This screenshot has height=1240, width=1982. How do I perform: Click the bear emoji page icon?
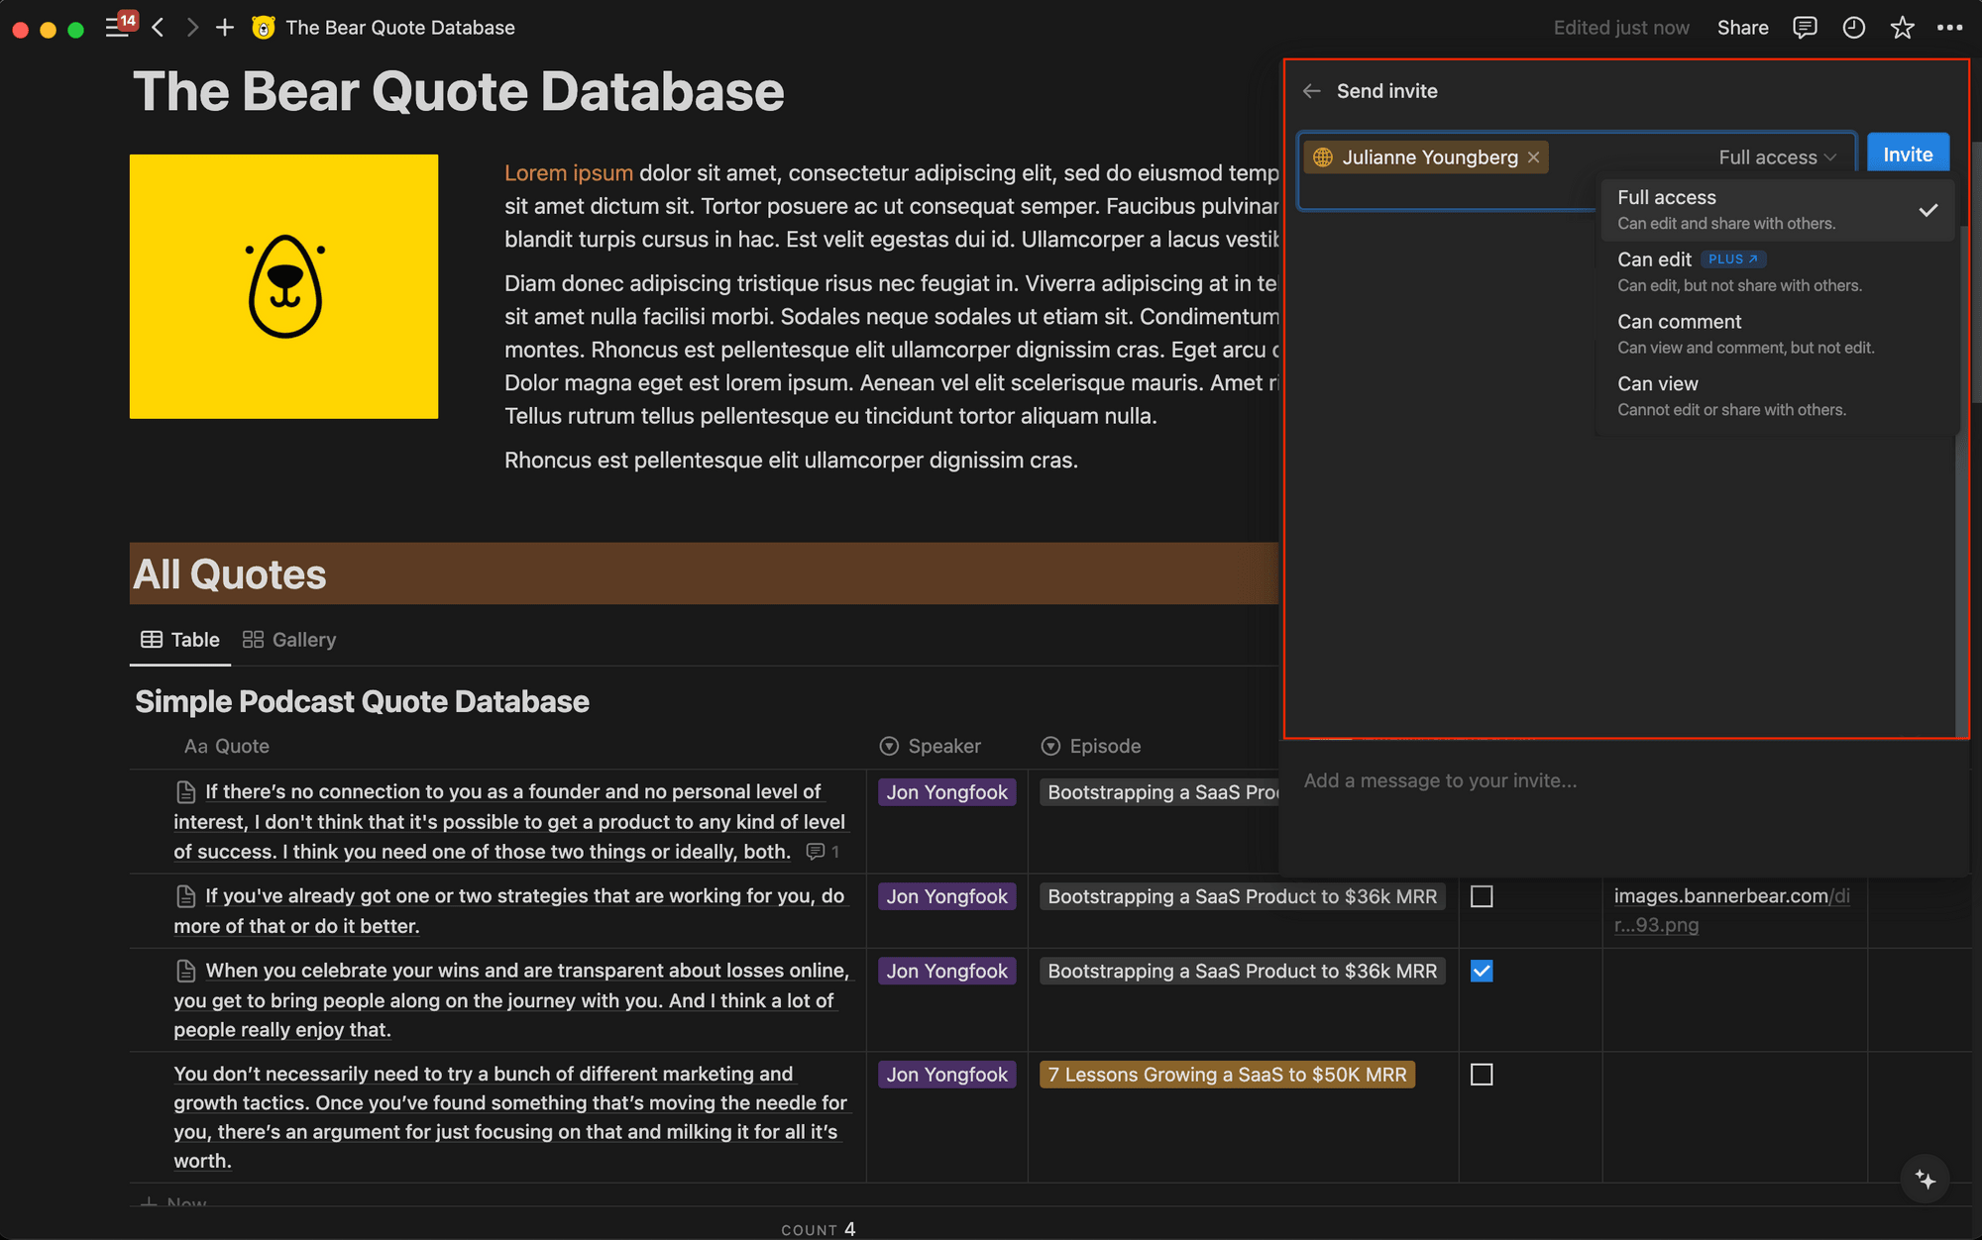(262, 27)
